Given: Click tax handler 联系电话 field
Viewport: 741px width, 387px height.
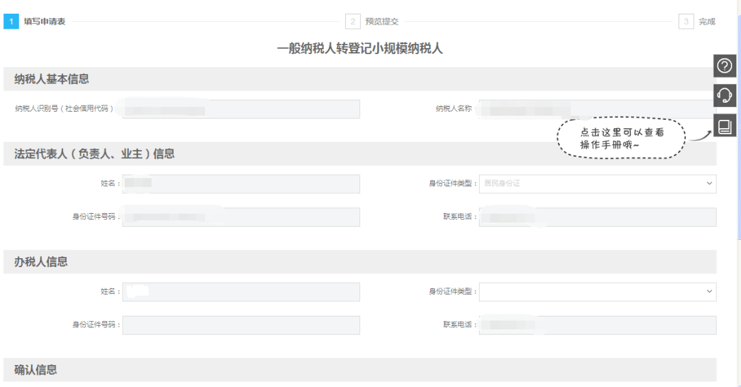Looking at the screenshot, I should [598, 325].
